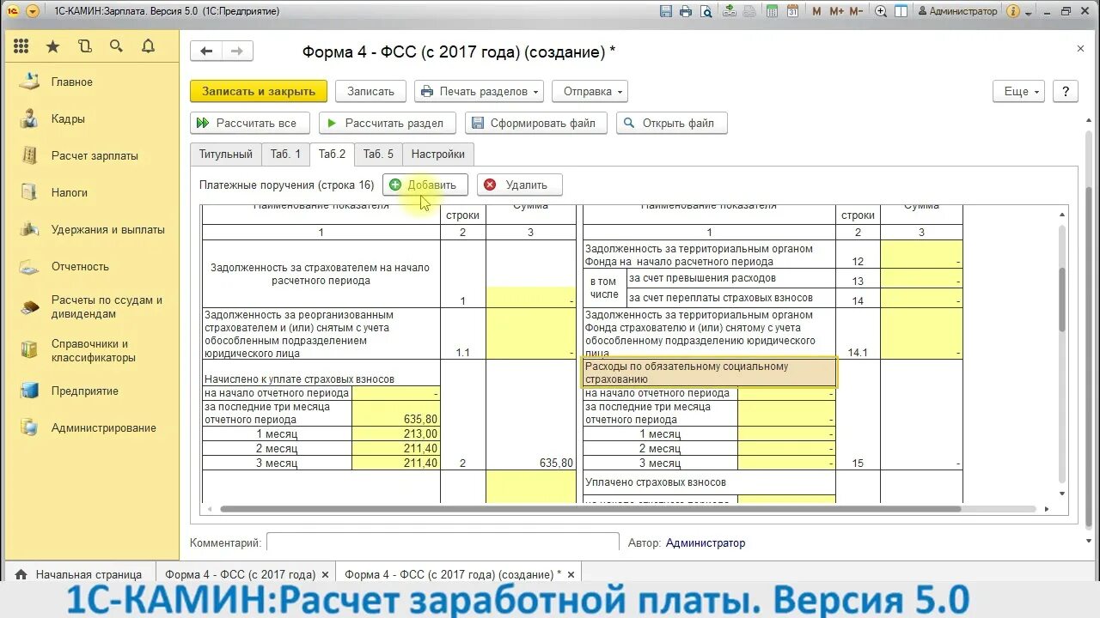1100x618 pixels.
Task: Switch to the Таб. 1 tab
Action: point(285,154)
